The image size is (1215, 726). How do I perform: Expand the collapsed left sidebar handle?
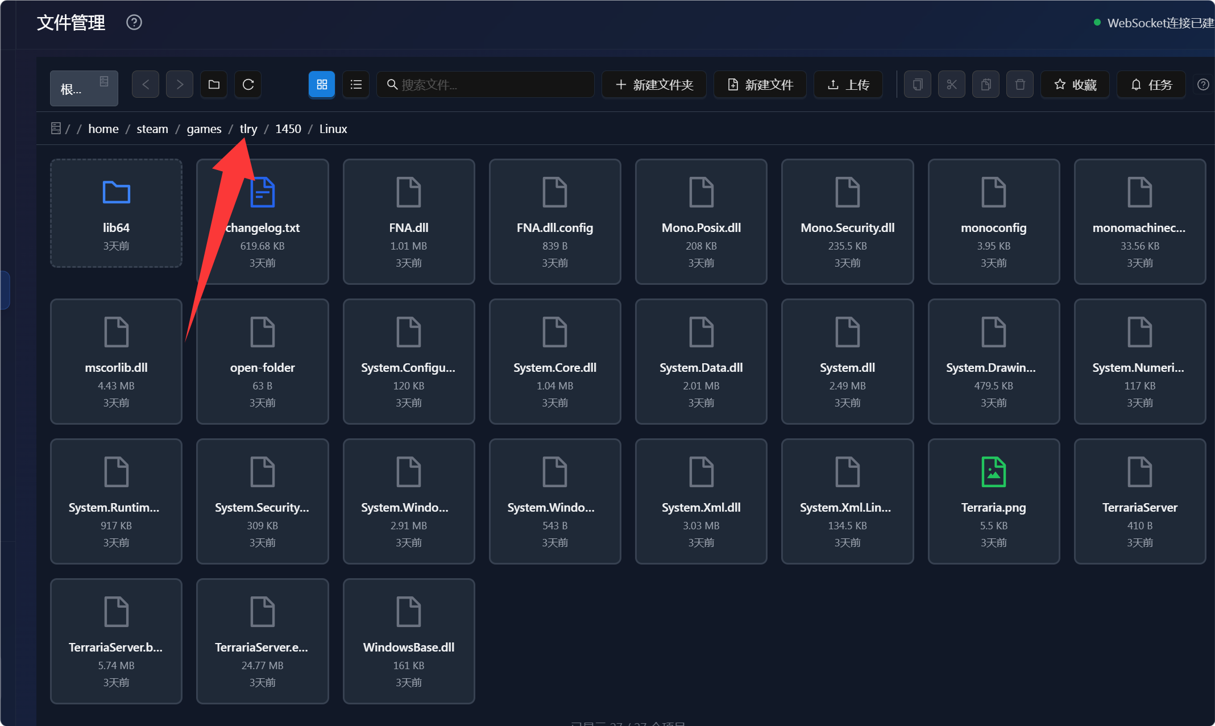[x=5, y=291]
